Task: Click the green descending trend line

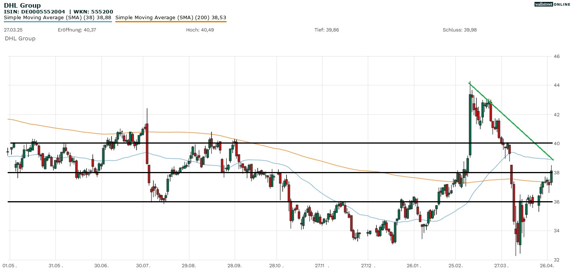Action: 511,121
